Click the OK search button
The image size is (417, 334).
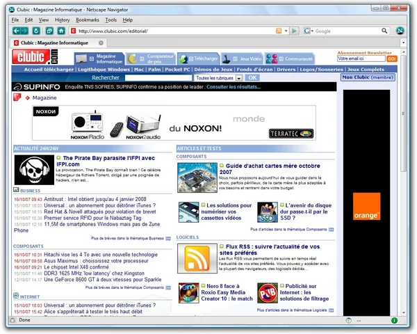[252, 78]
